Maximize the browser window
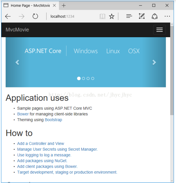 [x=154, y=5]
